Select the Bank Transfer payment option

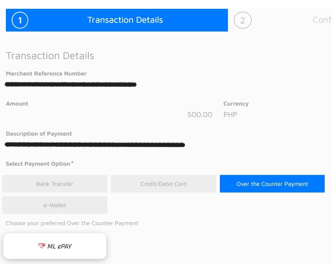55,184
